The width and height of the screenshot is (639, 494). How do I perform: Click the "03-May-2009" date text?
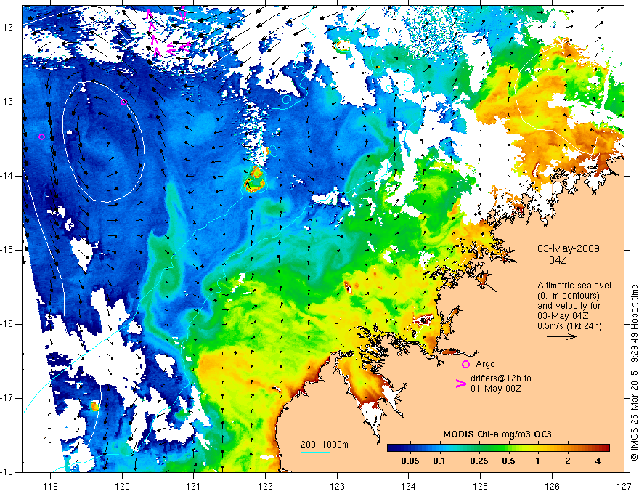point(568,248)
